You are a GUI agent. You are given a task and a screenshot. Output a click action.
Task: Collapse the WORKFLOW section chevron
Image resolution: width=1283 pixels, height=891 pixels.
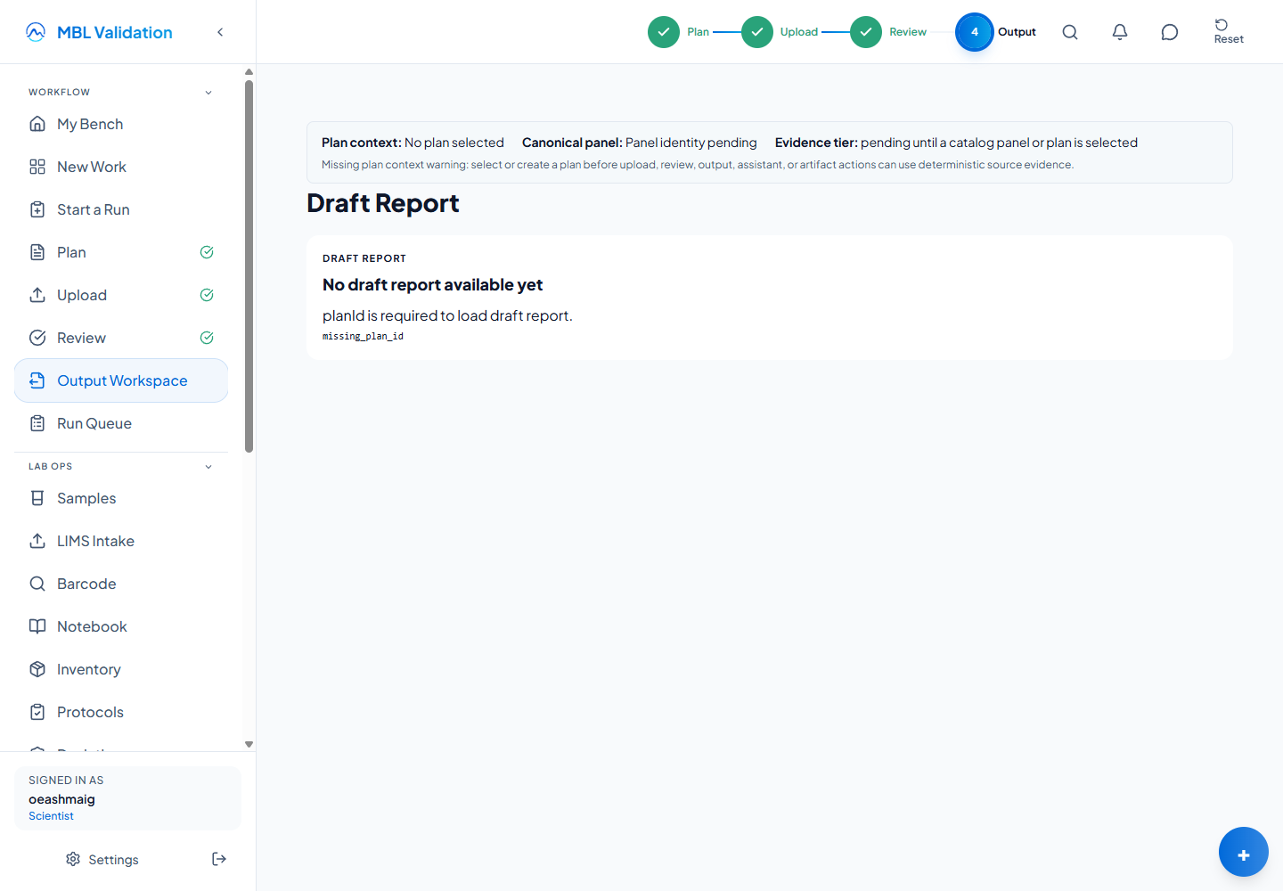pyautogui.click(x=208, y=93)
